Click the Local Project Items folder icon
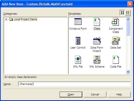Image resolution: width=134 pixels, height=101 pixels. click(x=11, y=19)
